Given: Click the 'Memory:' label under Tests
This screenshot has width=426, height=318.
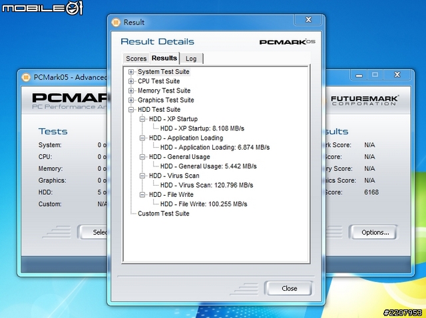Looking at the screenshot, I should [x=51, y=168].
